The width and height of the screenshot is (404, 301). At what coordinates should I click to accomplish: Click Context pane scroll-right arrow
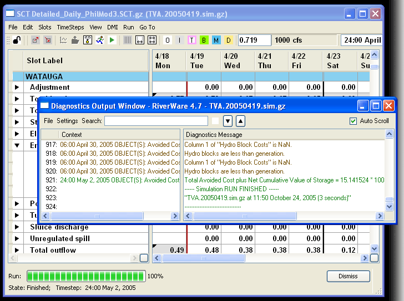[x=175, y=216]
